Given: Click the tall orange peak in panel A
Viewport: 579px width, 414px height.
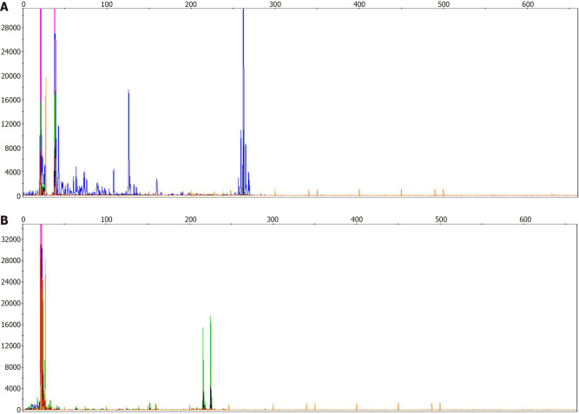Looking at the screenshot, I should (x=46, y=135).
